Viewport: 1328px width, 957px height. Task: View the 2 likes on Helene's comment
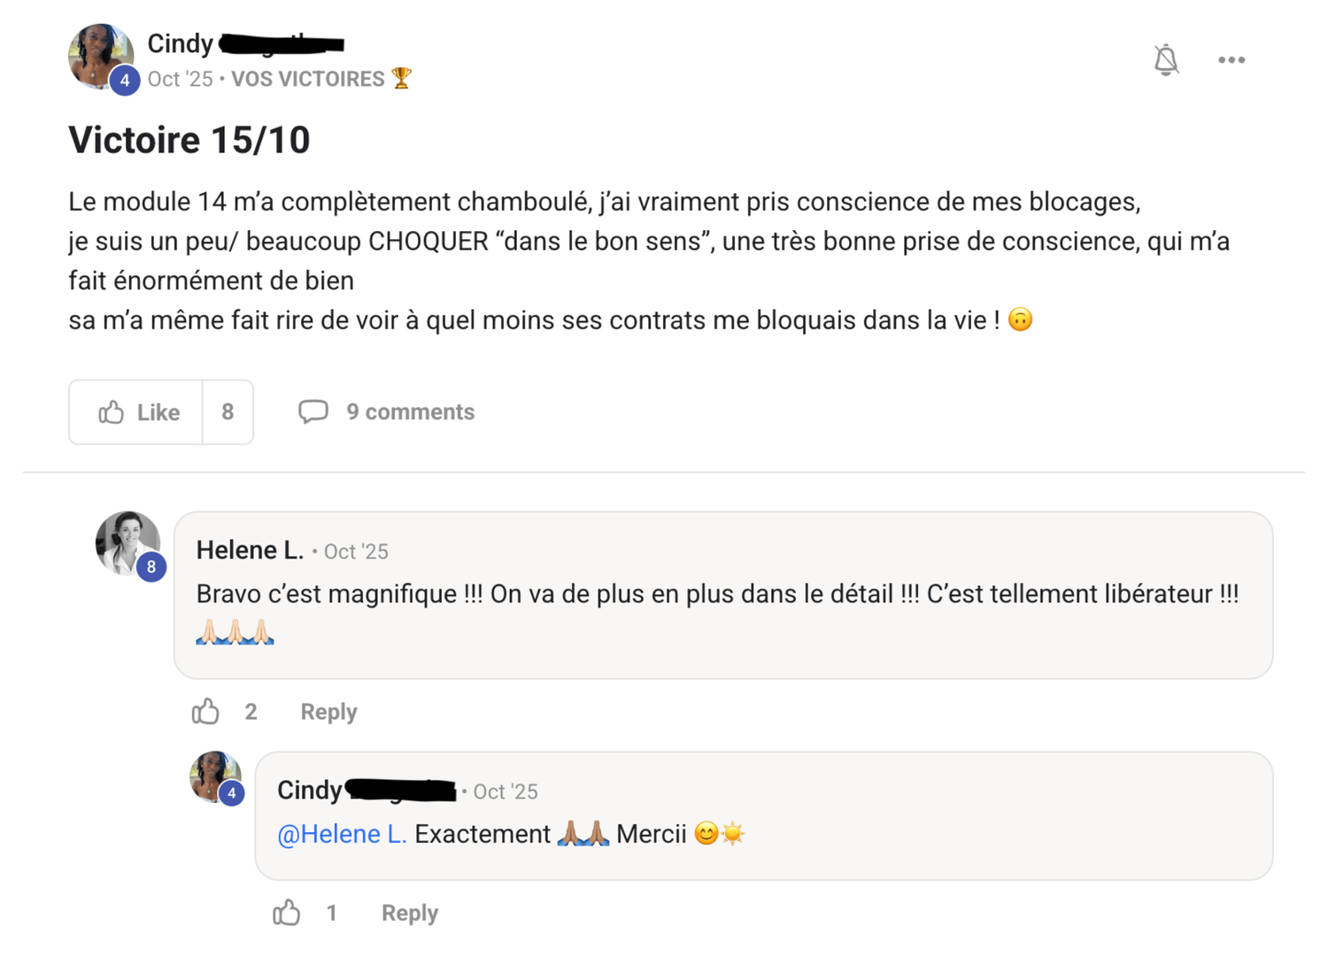click(x=251, y=712)
